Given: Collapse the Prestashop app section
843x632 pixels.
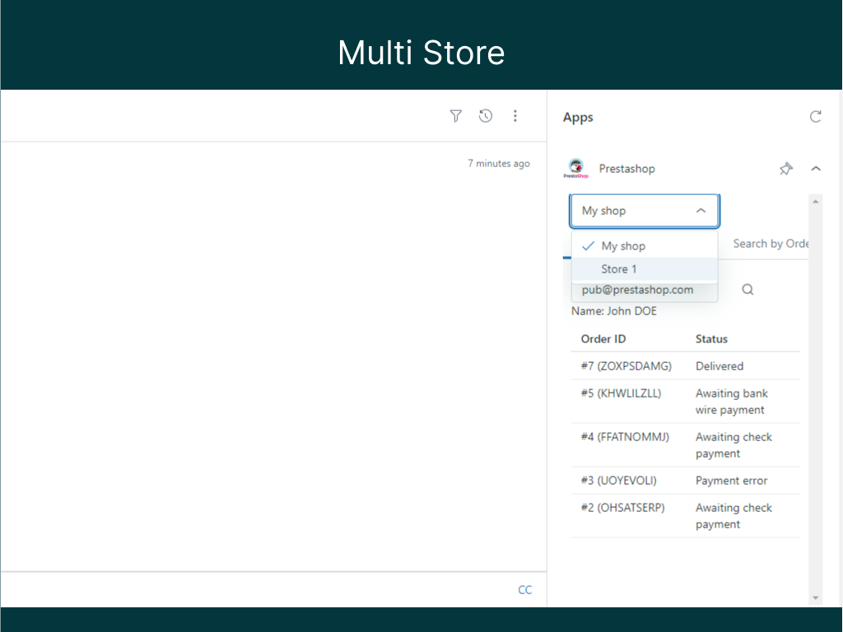Looking at the screenshot, I should tap(816, 169).
